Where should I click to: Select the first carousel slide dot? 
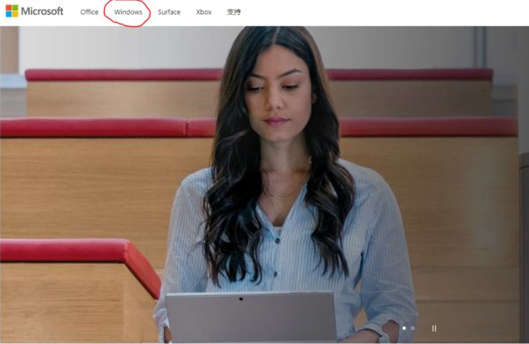[404, 328]
